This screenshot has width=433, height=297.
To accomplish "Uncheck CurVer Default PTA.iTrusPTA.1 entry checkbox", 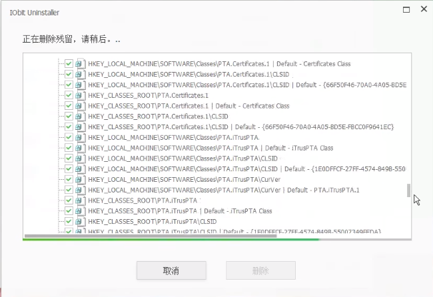I will click(x=69, y=190).
